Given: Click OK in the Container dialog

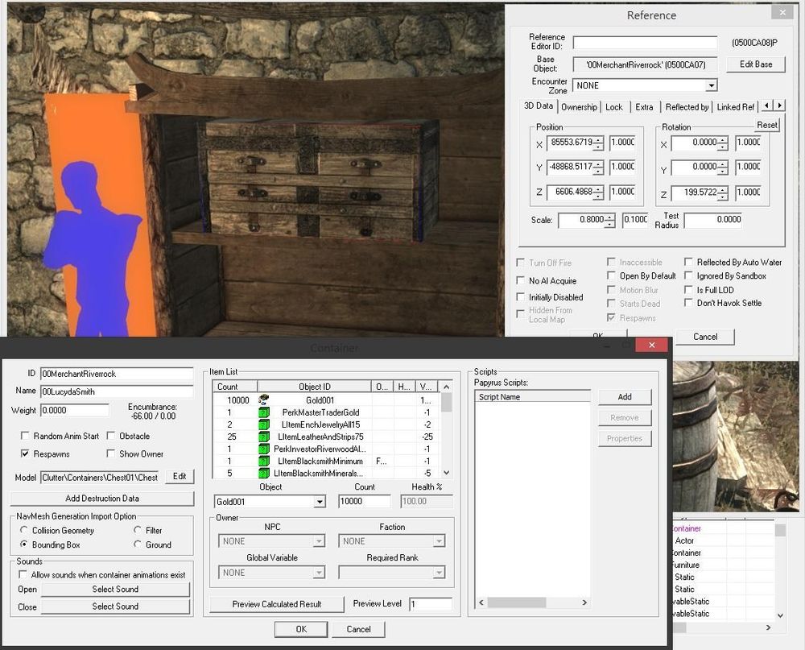Looking at the screenshot, I should click(x=301, y=629).
